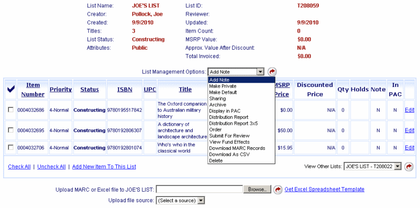Choose View Fund Effects
Screen dimensions: 420x208
241,142
